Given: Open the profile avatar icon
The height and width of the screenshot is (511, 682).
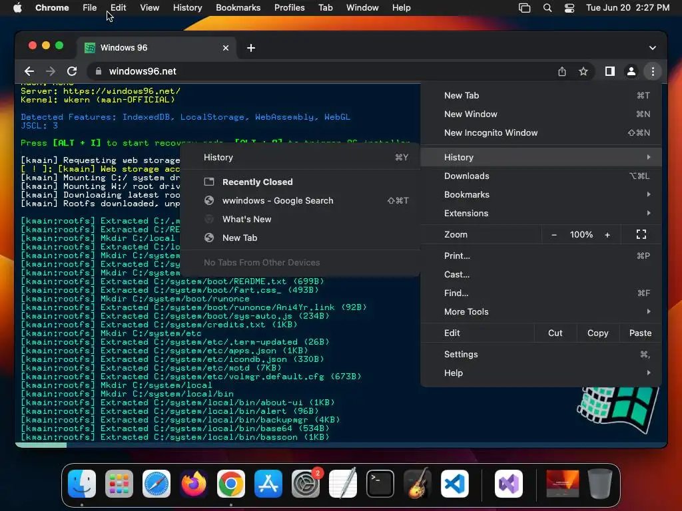Looking at the screenshot, I should pos(631,71).
